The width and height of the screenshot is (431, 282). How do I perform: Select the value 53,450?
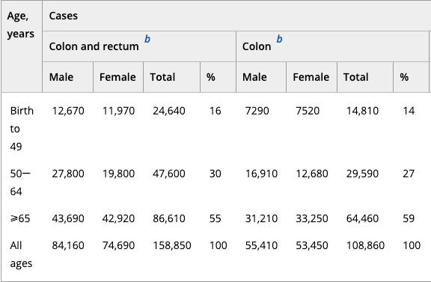click(312, 245)
